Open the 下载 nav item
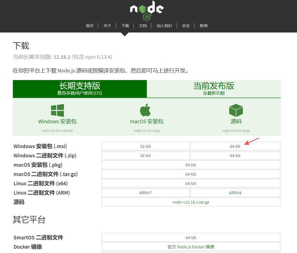The height and width of the screenshot is (253, 297). tap(125, 26)
